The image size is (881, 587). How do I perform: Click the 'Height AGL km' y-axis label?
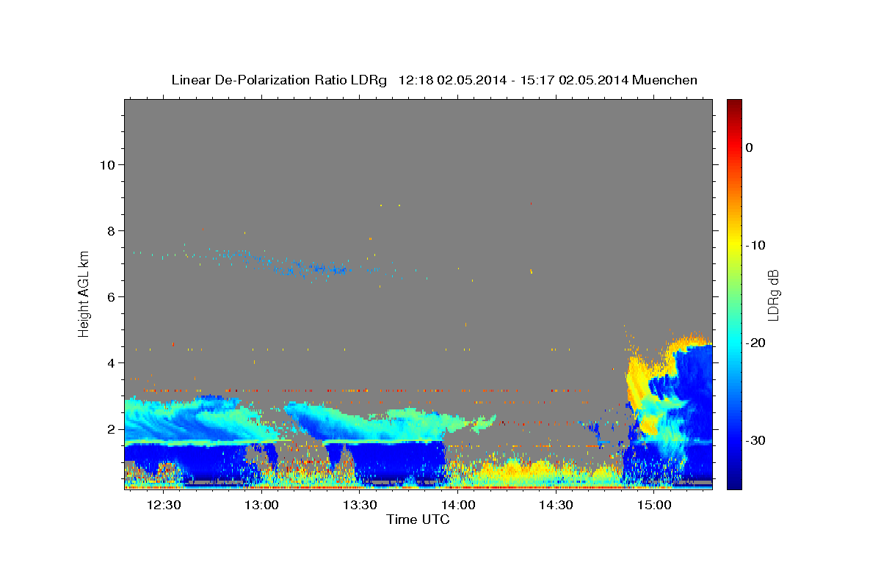[84, 293]
